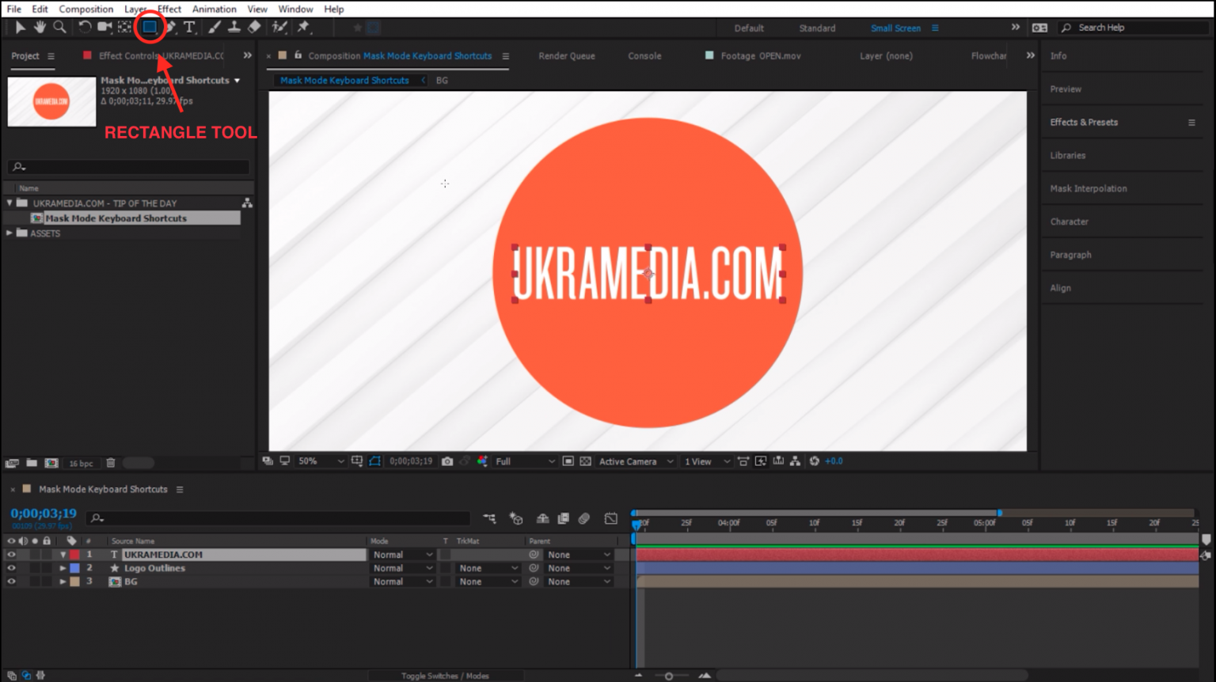Open composition flowchart icon in viewer
The width and height of the screenshot is (1216, 682).
click(795, 461)
